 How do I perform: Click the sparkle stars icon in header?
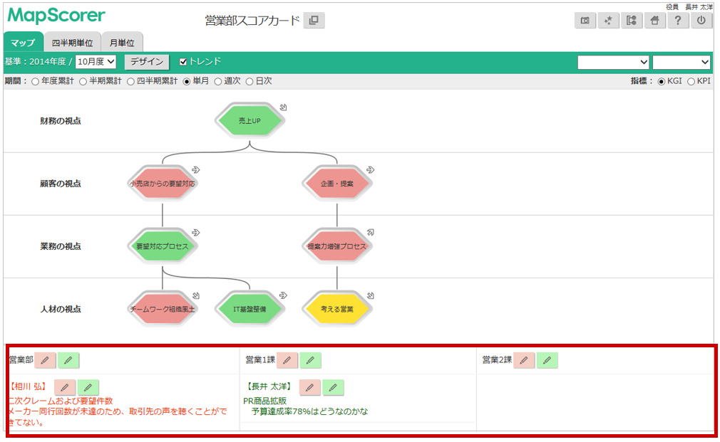[x=608, y=21]
